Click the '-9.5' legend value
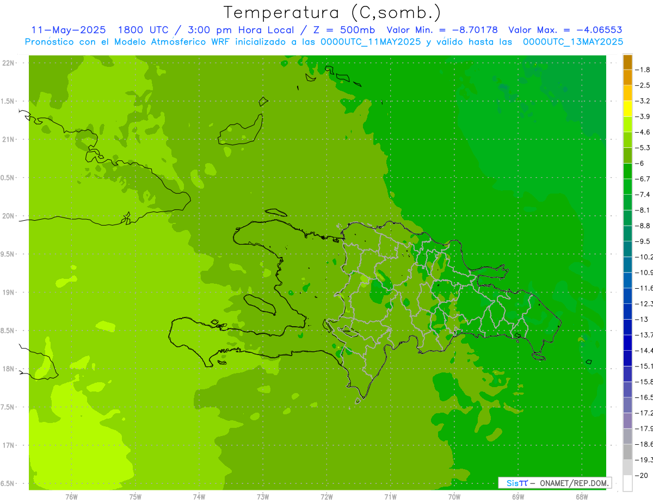The height and width of the screenshot is (504, 653). 643,241
